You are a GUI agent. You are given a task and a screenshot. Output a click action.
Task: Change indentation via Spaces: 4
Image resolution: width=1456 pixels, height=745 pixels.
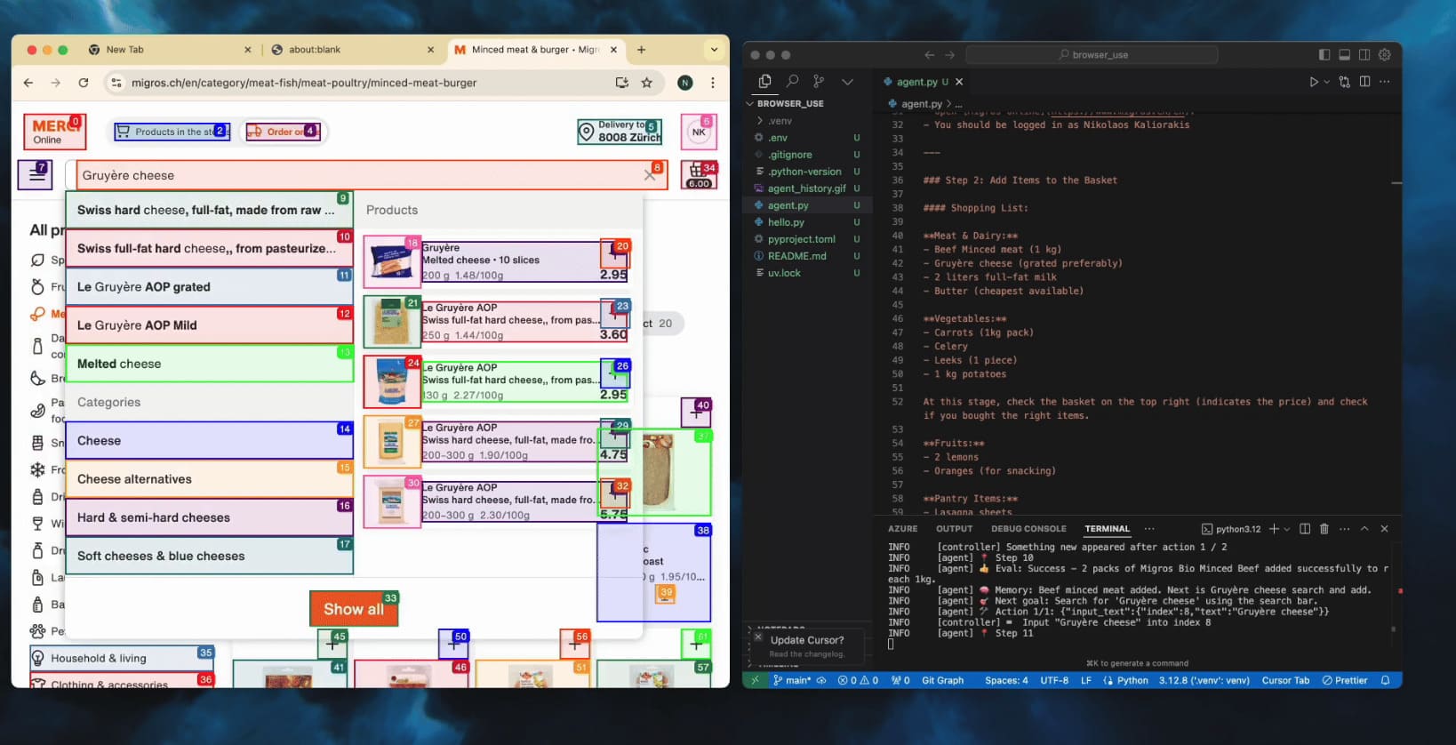[1006, 680]
